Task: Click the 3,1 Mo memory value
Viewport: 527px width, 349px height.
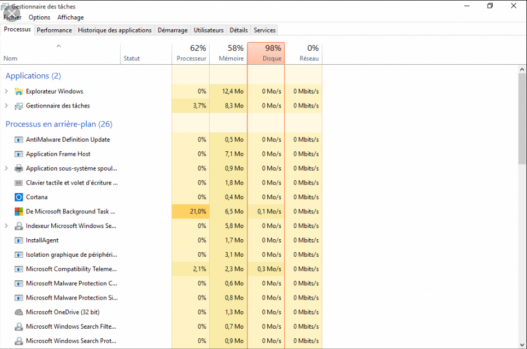Action: [x=234, y=254]
